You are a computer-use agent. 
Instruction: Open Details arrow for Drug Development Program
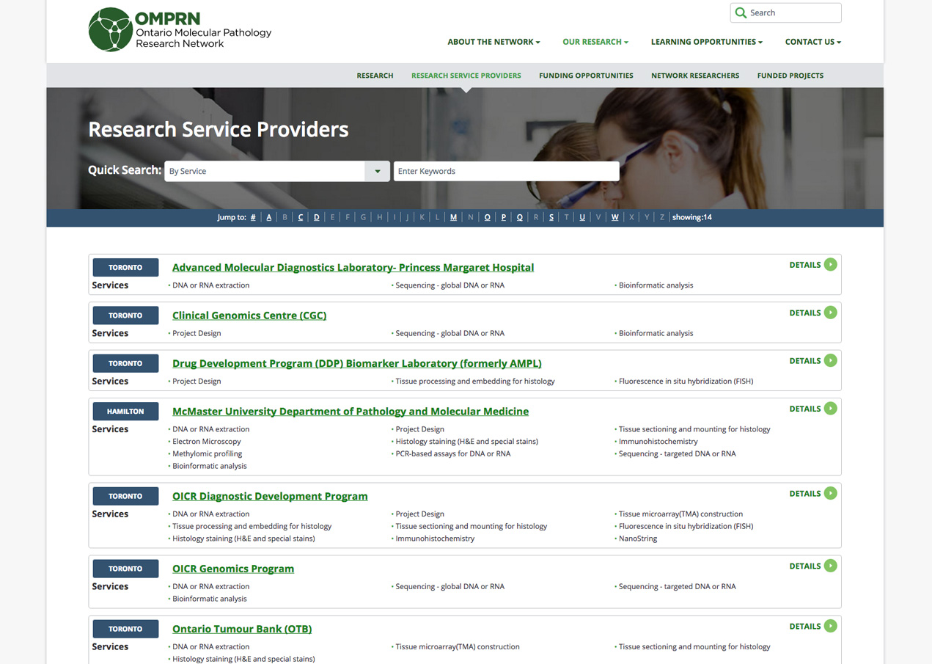[x=830, y=360]
